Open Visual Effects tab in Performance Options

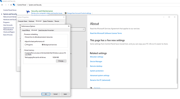click(x=26, y=30)
